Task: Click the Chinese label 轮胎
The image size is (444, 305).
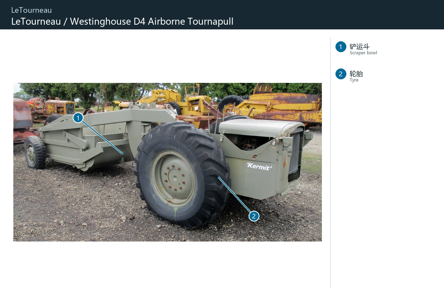Action: (x=356, y=73)
